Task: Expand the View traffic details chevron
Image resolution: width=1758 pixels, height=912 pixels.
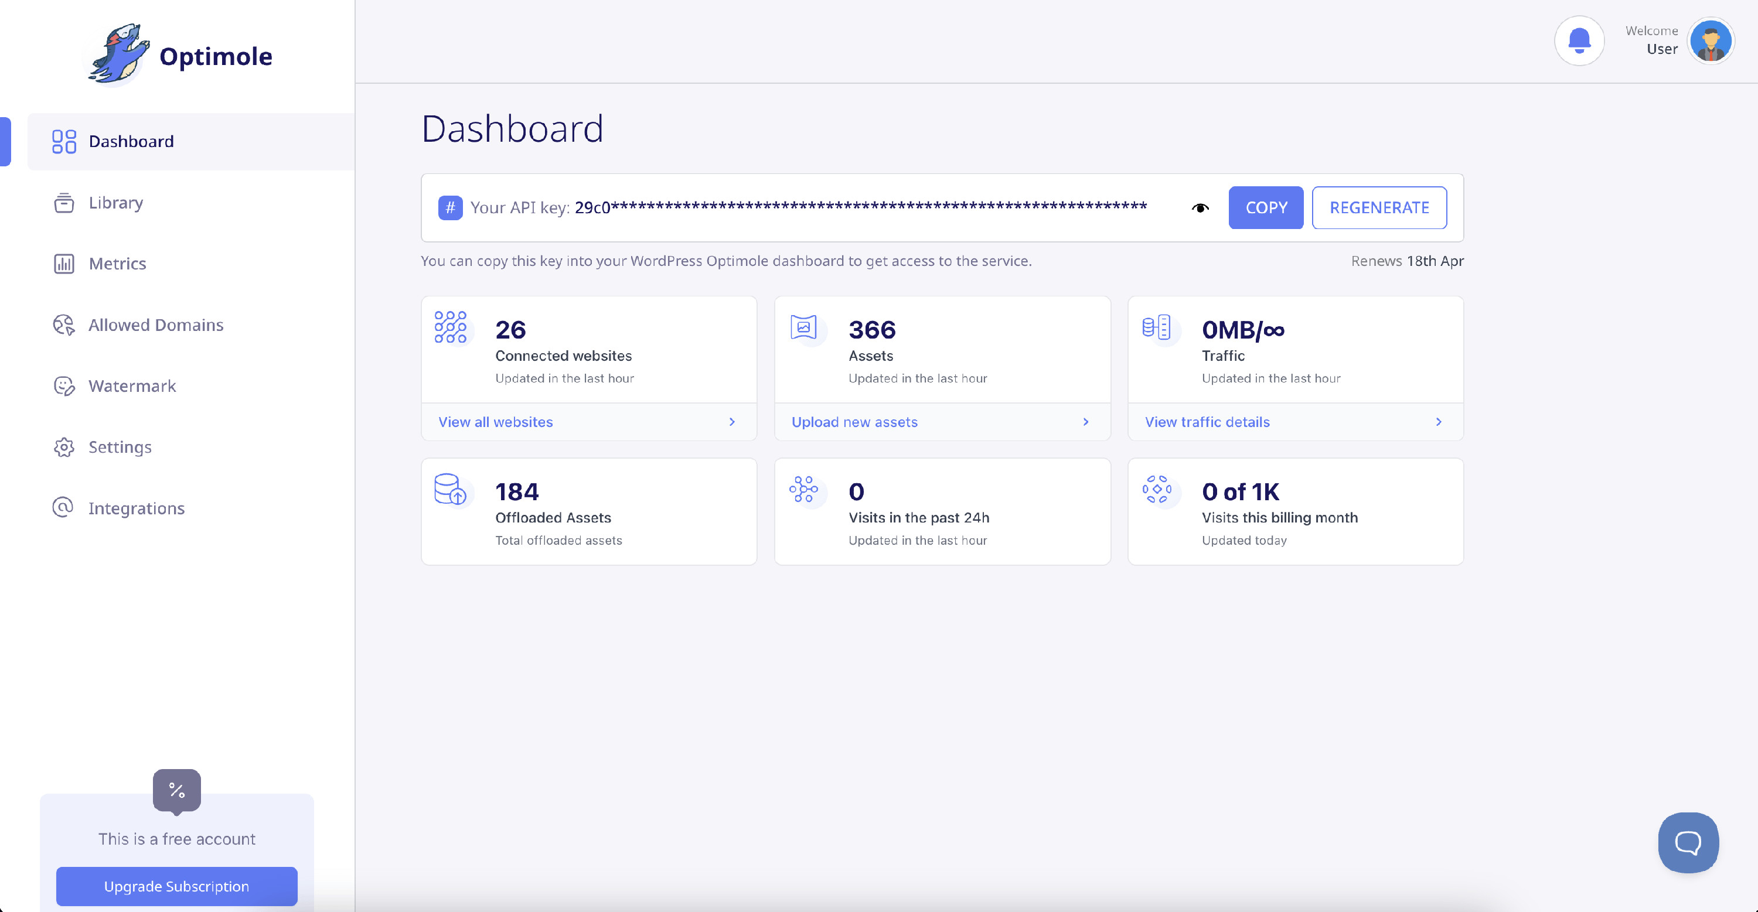Action: click(1439, 422)
